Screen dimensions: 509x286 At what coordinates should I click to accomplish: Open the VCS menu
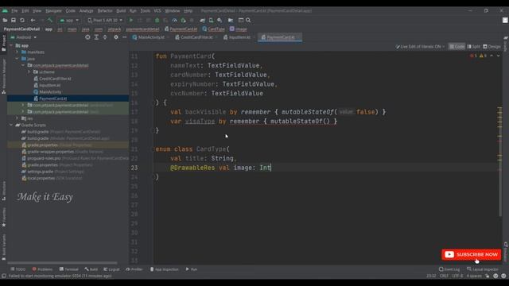157,10
